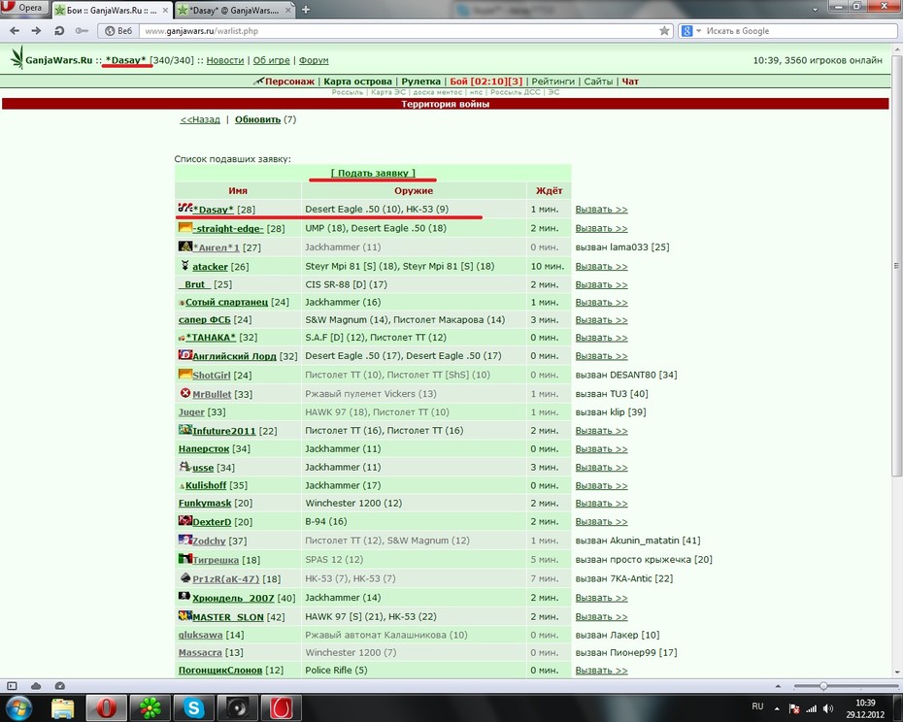
Task: Challenge -straight-edge- with Вызвать link
Action: click(601, 229)
